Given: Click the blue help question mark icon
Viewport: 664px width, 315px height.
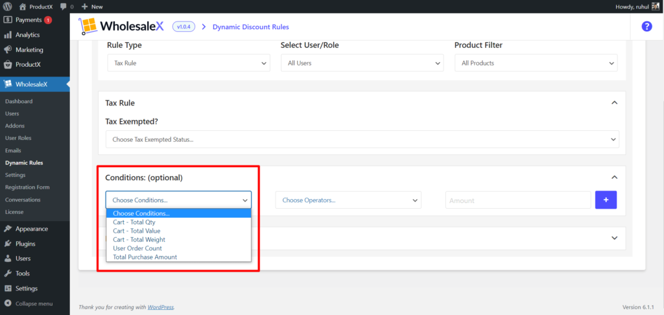Looking at the screenshot, I should (646, 26).
